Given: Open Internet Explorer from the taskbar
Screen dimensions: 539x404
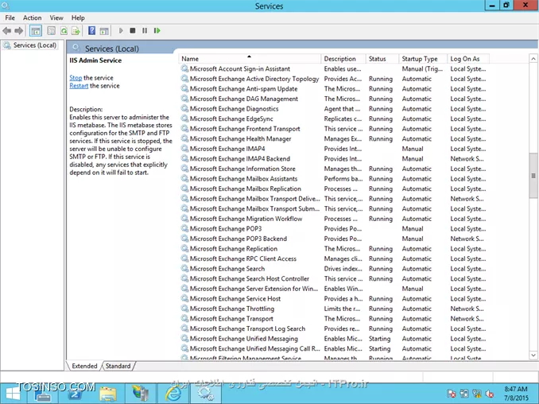Looking at the screenshot, I should coord(173,394).
